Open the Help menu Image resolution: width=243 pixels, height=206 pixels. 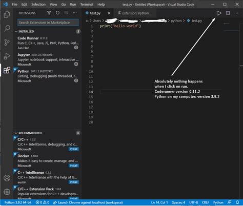point(101,5)
